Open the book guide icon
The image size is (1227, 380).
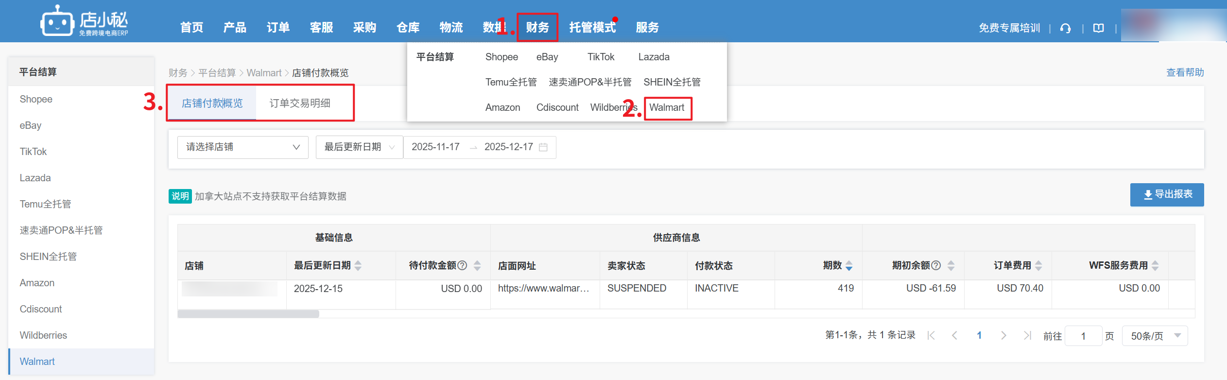(1098, 28)
